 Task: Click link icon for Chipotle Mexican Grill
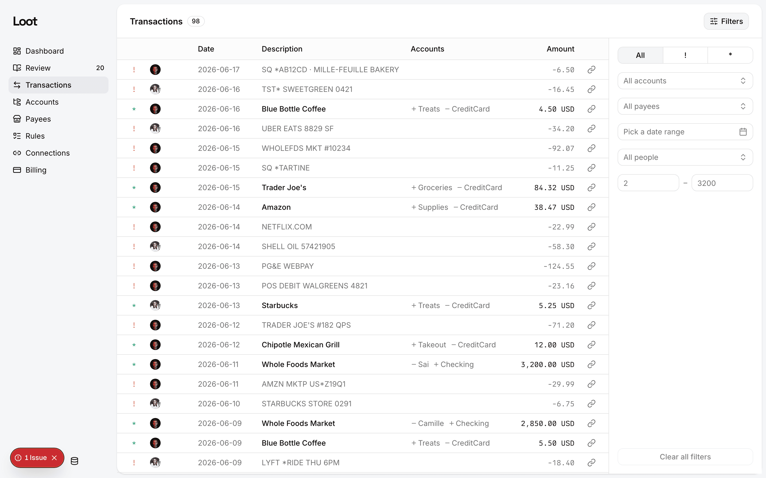tap(591, 345)
